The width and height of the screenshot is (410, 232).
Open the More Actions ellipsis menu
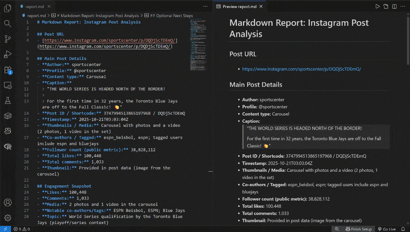tap(205, 6)
